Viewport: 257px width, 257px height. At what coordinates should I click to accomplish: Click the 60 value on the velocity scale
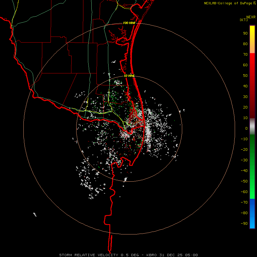pyautogui.click(x=245, y=65)
